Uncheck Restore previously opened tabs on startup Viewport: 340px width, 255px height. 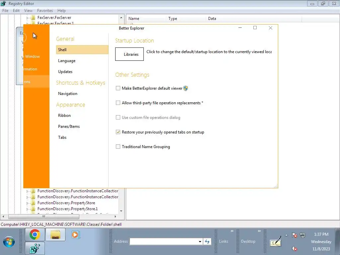coord(118,132)
